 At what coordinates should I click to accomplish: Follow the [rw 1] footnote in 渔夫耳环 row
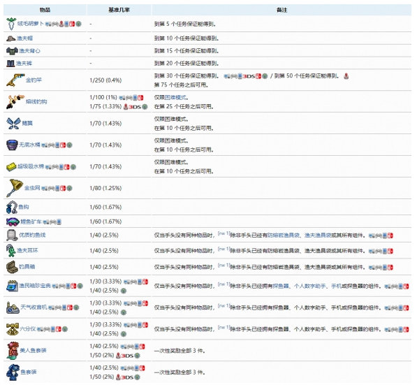pos(224,249)
